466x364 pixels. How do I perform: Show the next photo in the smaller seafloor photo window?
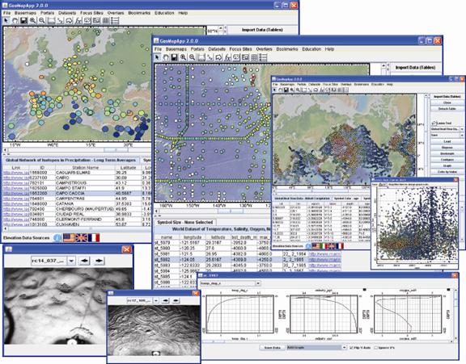(x=176, y=300)
